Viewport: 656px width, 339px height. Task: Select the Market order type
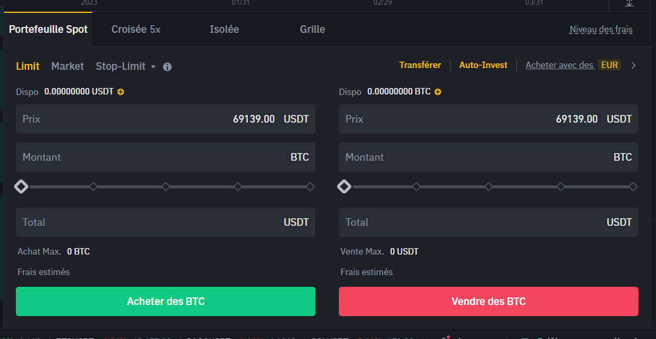click(x=68, y=66)
